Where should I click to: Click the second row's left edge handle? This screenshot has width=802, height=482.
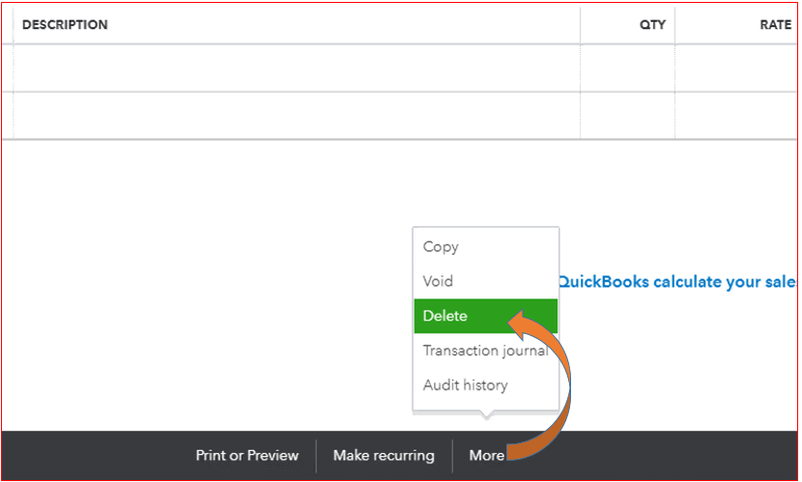tap(8, 116)
